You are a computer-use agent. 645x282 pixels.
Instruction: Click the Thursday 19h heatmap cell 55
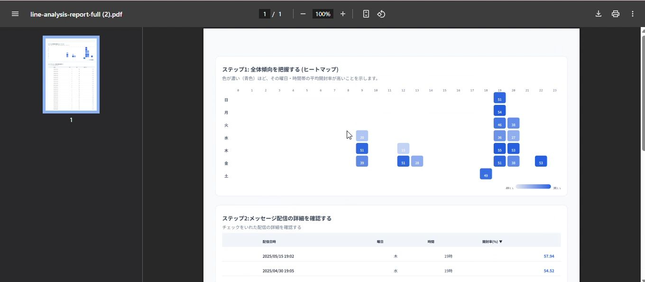point(499,149)
